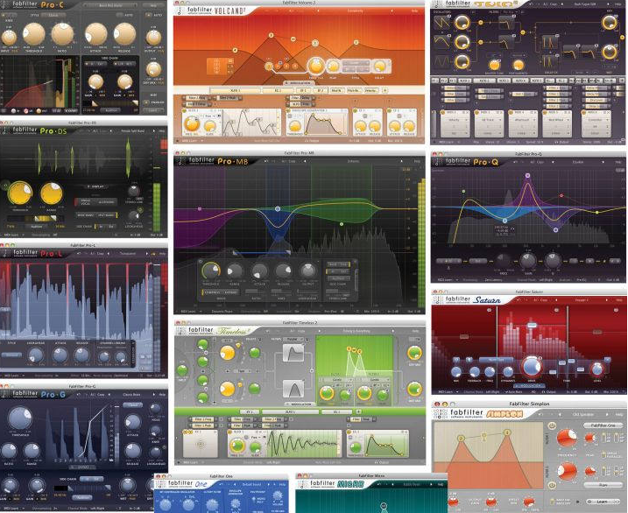Screen dimensions: 628x513
Task: Click the Style button in Pro-L
Action: (x=11, y=355)
